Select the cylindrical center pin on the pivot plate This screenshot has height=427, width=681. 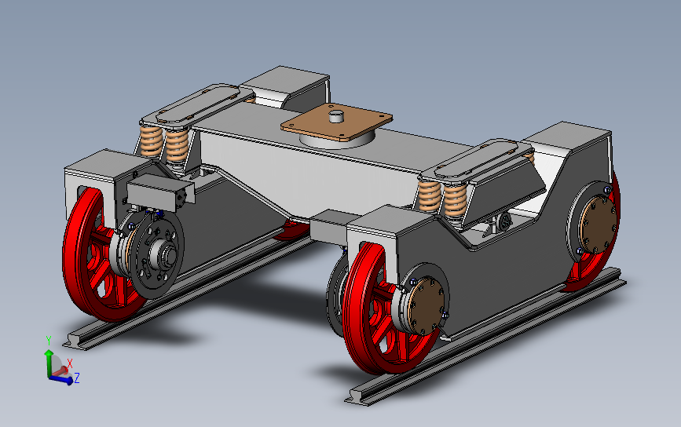point(335,116)
